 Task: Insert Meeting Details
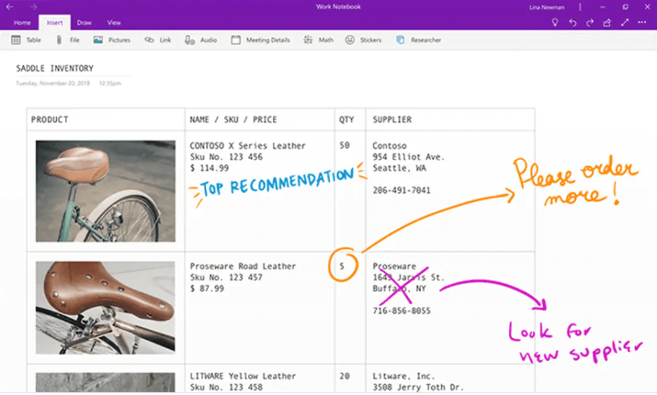[260, 40]
